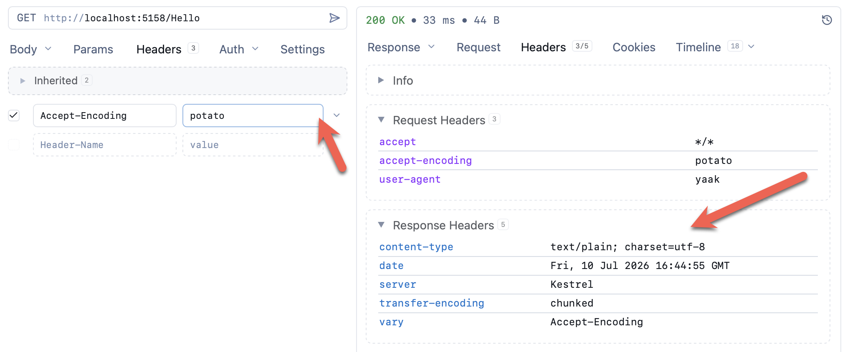Select the transfer-encoding header name

pyautogui.click(x=432, y=303)
